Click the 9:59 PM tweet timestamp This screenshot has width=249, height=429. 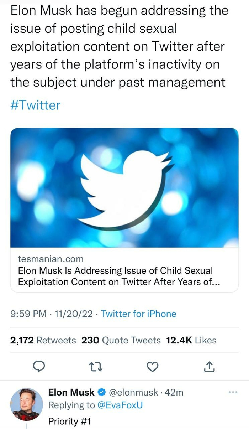(x=28, y=314)
